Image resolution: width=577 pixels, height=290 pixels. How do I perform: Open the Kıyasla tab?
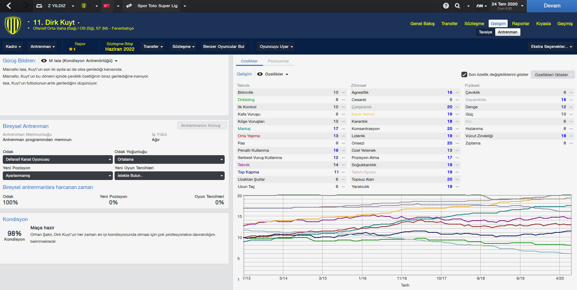coord(543,24)
